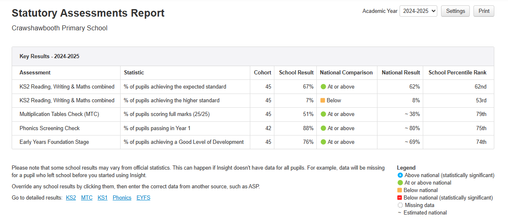Go to KS2 detailed results link
Screen dimensions: 508x222
click(71, 198)
